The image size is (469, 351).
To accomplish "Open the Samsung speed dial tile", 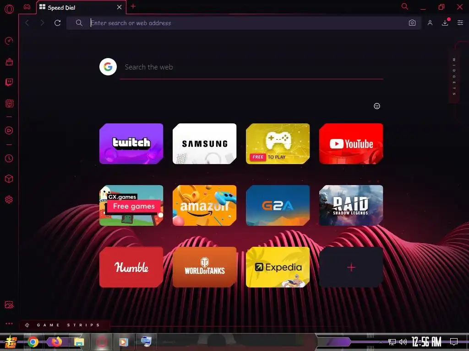I will point(205,144).
